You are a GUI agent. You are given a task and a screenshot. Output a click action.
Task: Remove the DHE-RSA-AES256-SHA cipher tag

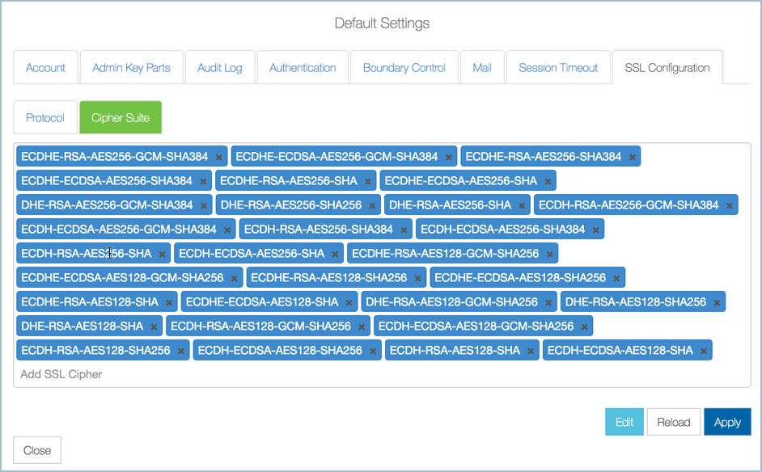[522, 206]
